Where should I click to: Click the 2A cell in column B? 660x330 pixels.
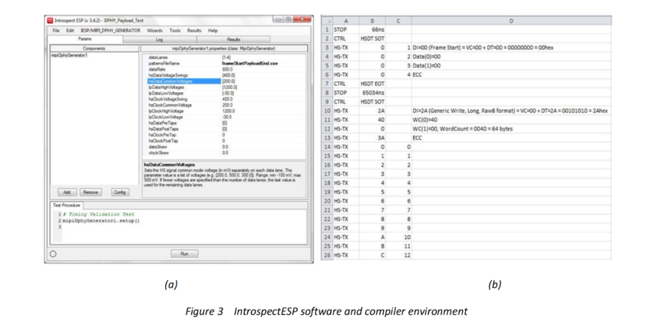tap(372, 111)
